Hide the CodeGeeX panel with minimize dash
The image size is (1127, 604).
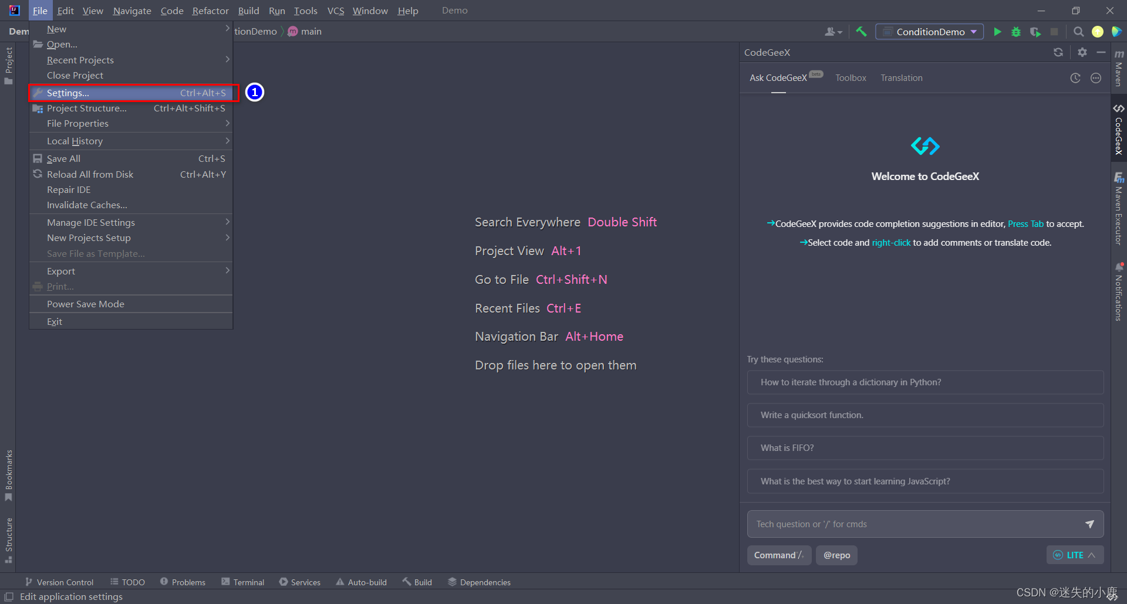[x=1101, y=52]
